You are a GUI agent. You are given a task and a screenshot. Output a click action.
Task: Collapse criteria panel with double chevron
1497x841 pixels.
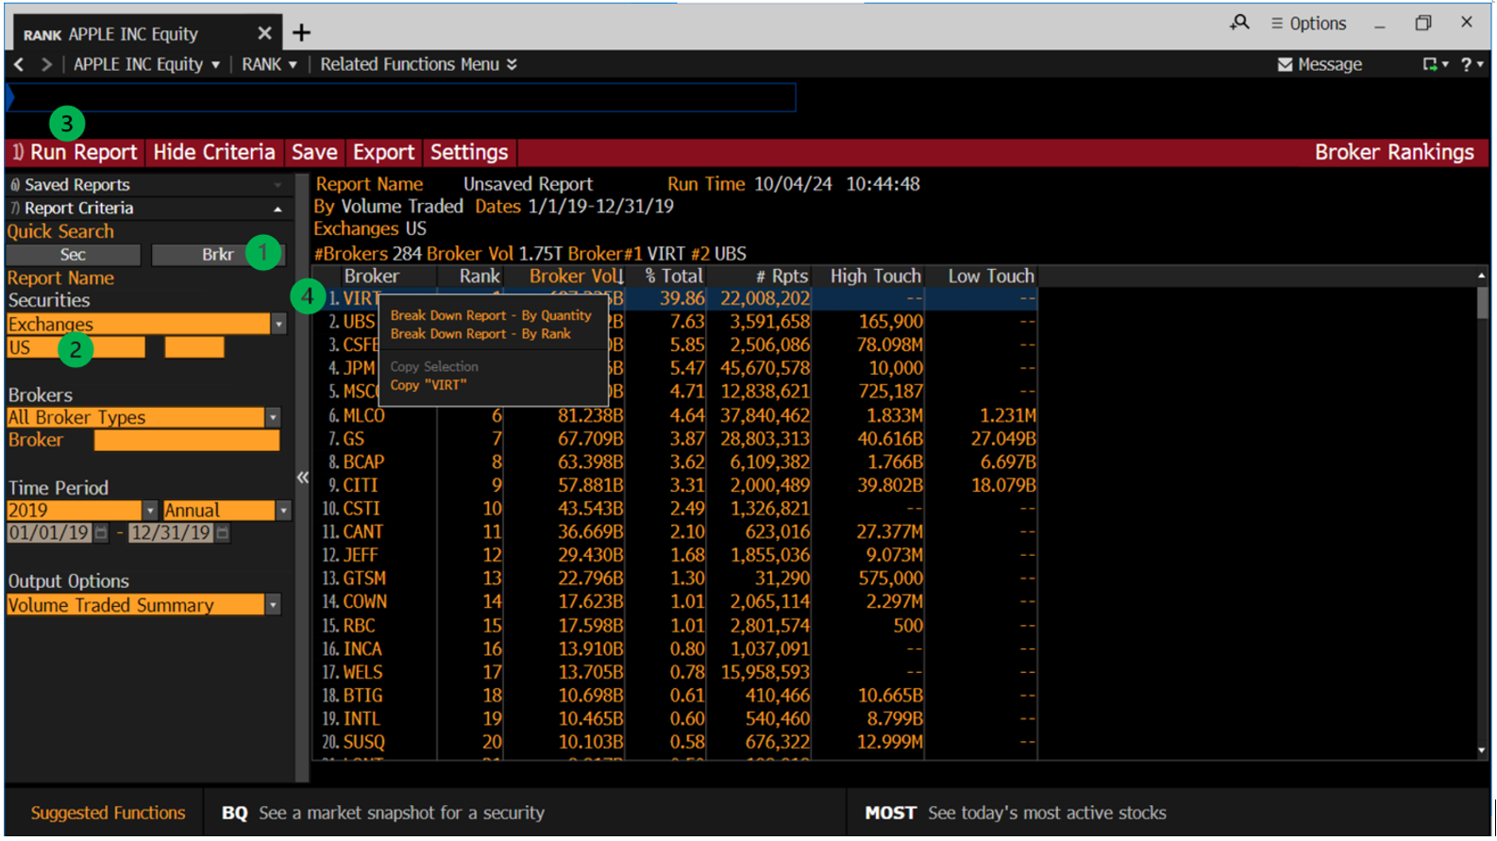coord(302,478)
